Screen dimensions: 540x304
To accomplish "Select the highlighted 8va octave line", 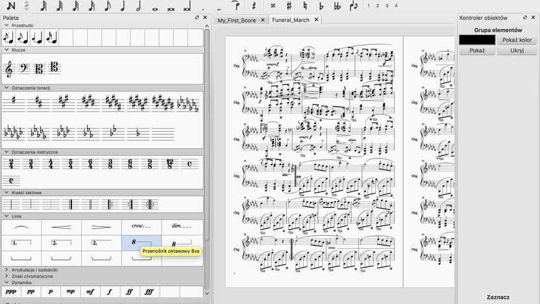I will (141, 244).
